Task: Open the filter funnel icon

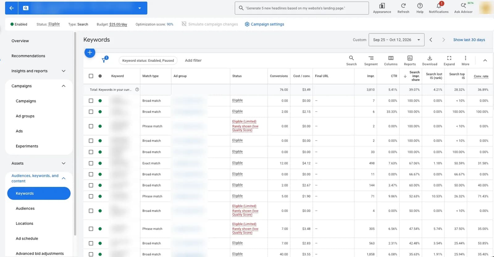Action: pyautogui.click(x=104, y=60)
